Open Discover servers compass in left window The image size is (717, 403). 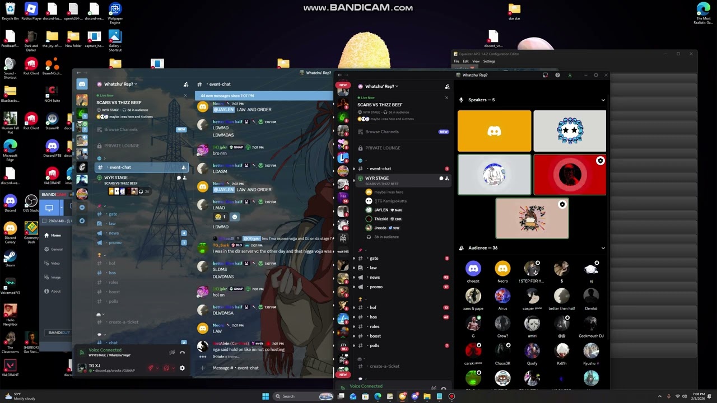[82, 221]
